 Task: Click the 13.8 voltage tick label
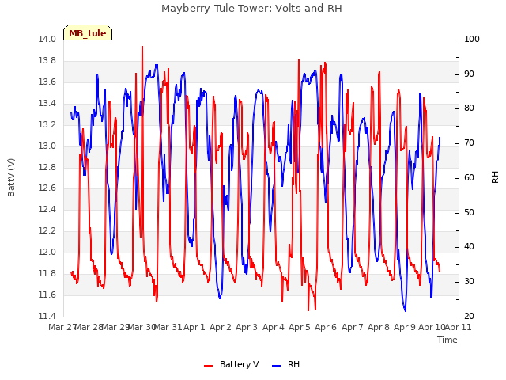pos(47,60)
